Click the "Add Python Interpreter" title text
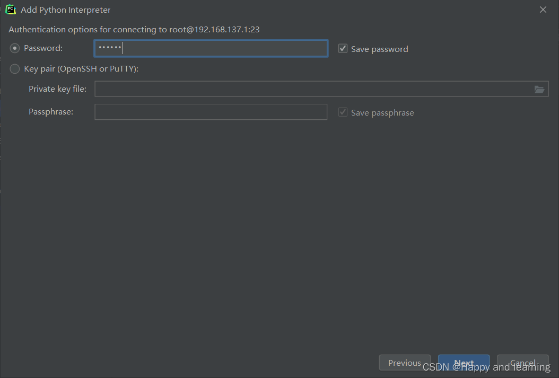 [66, 10]
